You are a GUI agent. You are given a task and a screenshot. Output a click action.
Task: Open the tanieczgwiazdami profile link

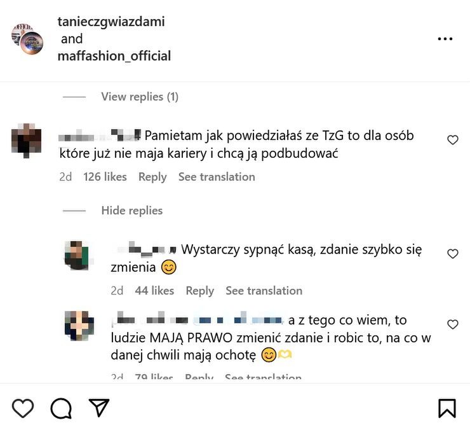click(x=111, y=22)
